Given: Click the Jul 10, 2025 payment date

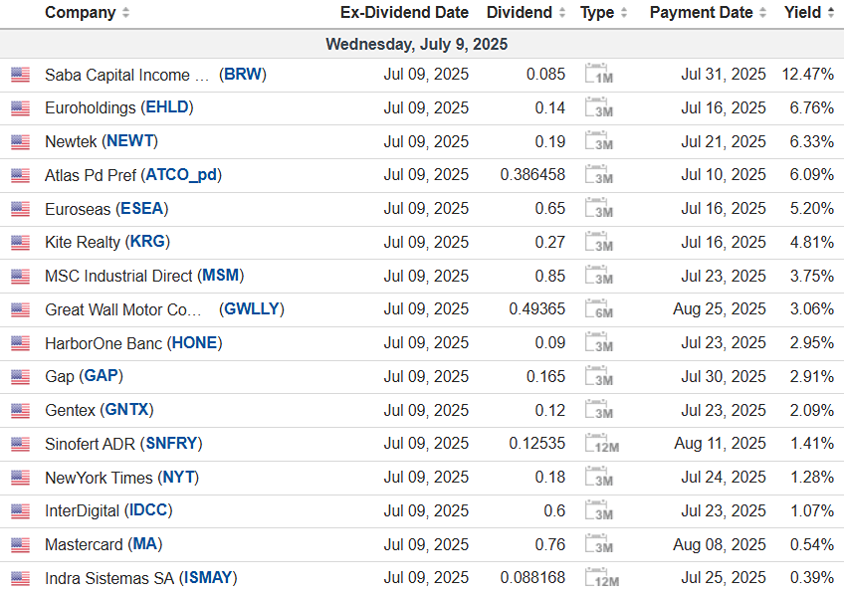Looking at the screenshot, I should click(724, 174).
